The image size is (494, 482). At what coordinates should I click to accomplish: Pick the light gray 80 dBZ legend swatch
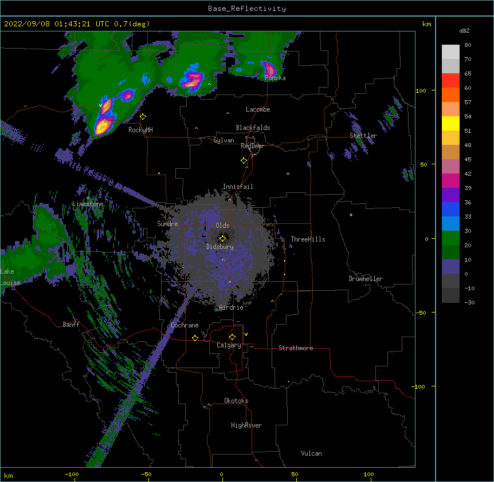(450, 52)
